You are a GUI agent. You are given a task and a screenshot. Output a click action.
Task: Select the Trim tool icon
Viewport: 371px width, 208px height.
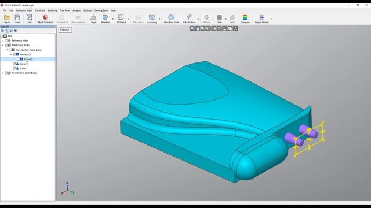[220, 17]
